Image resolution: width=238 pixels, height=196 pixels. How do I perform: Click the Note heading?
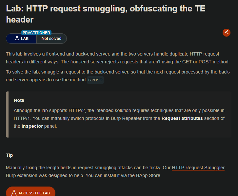pos(19,100)
